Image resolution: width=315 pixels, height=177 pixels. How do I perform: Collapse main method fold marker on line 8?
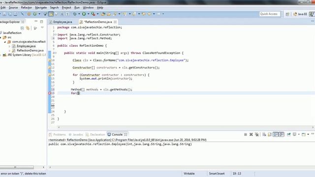coord(56,53)
